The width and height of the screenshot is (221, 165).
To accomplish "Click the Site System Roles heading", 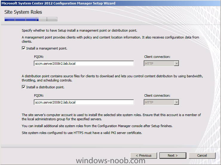I will click(x=23, y=12).
